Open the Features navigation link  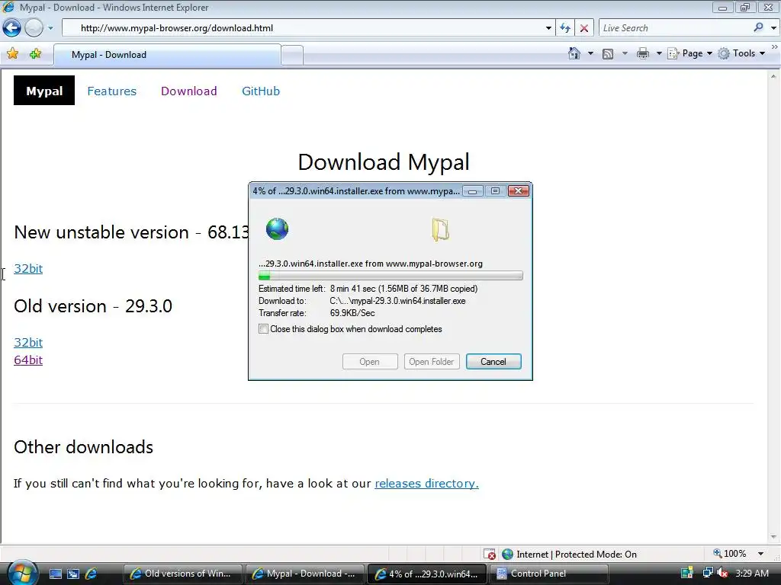coord(111,91)
